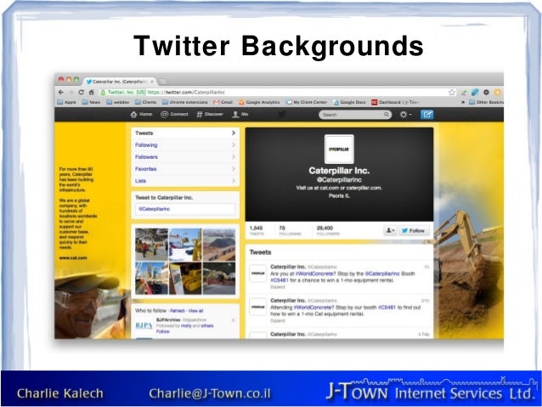
Task: Open the News bookmarks folder
Action: click(x=91, y=102)
